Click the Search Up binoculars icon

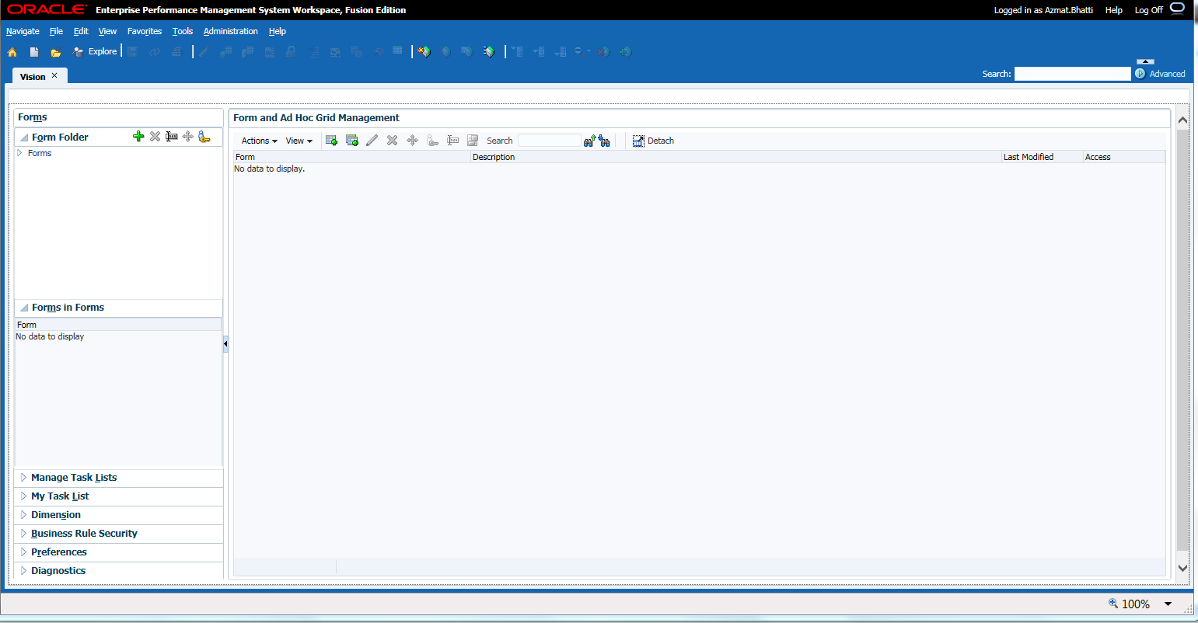pyautogui.click(x=590, y=141)
